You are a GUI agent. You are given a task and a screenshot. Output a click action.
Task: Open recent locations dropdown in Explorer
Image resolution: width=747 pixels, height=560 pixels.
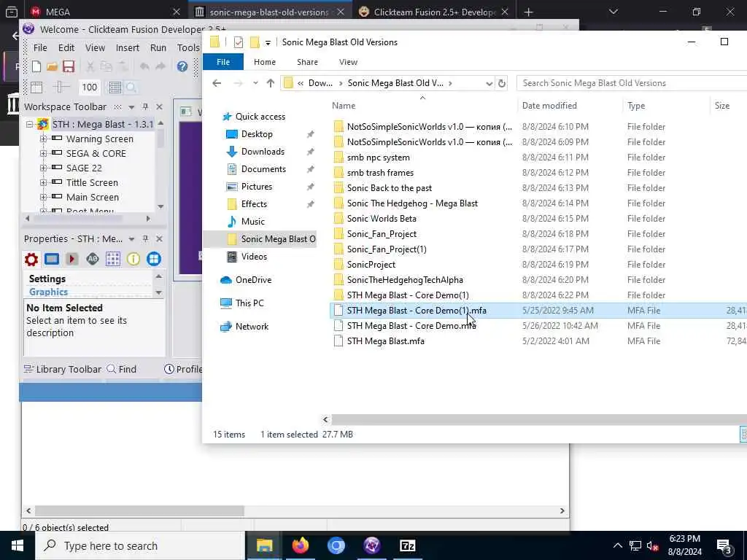pos(255,83)
